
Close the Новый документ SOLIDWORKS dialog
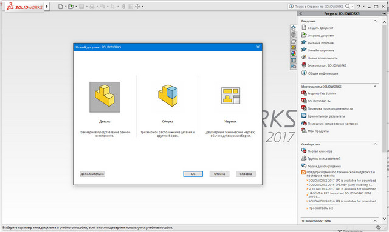click(258, 47)
